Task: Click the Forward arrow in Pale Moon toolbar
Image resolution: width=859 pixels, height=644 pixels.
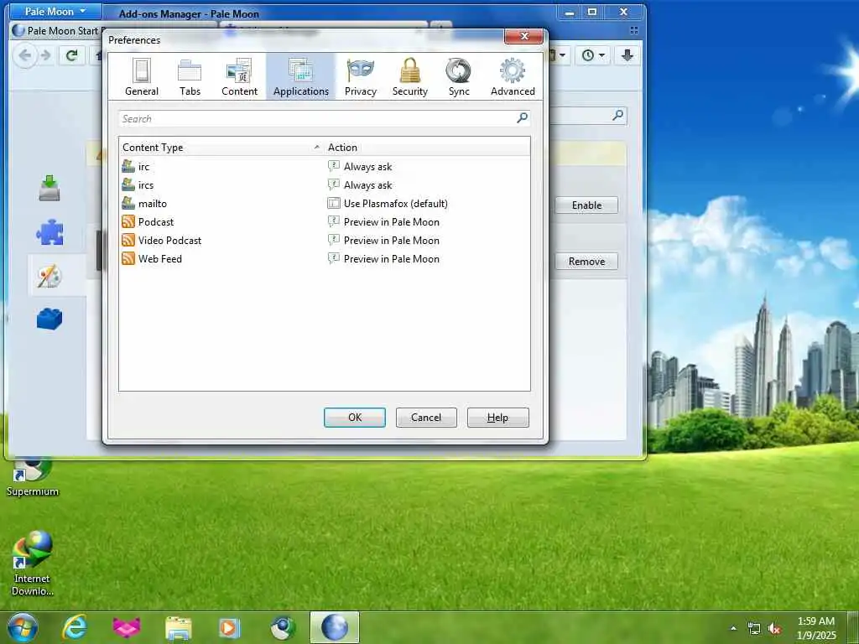Action: [46, 55]
